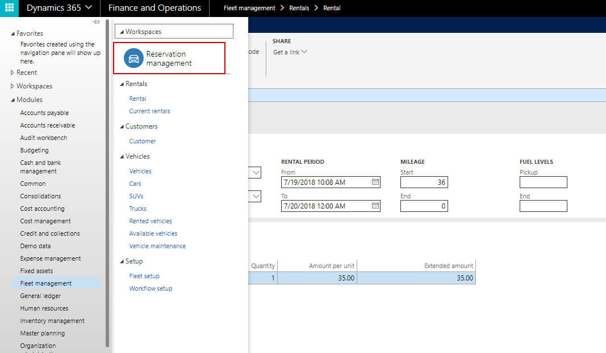Screen dimensions: 606x353
Task: Select Consolidations module
Action: tap(40, 196)
